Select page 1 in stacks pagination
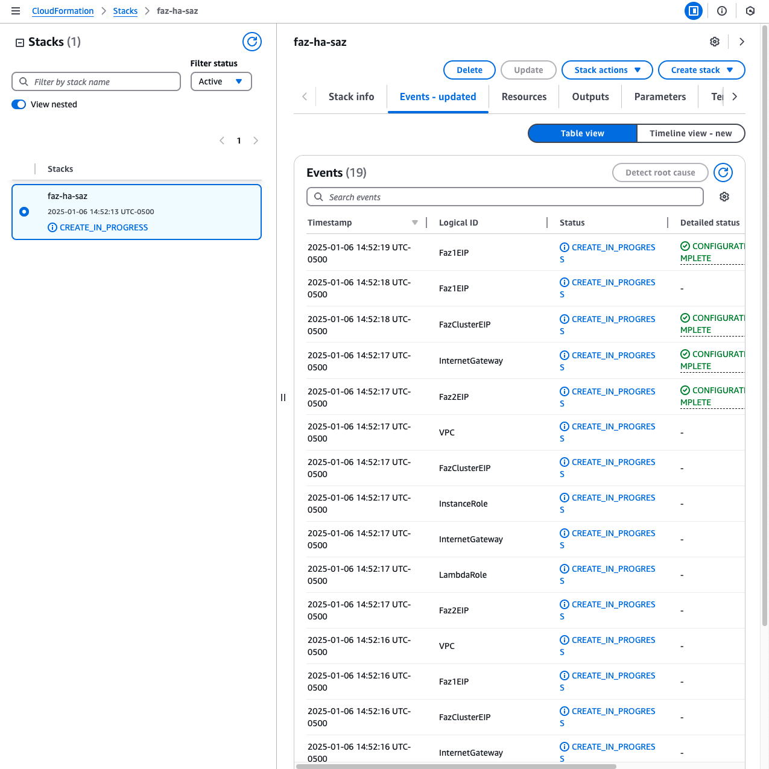The height and width of the screenshot is (769, 769). tap(239, 141)
